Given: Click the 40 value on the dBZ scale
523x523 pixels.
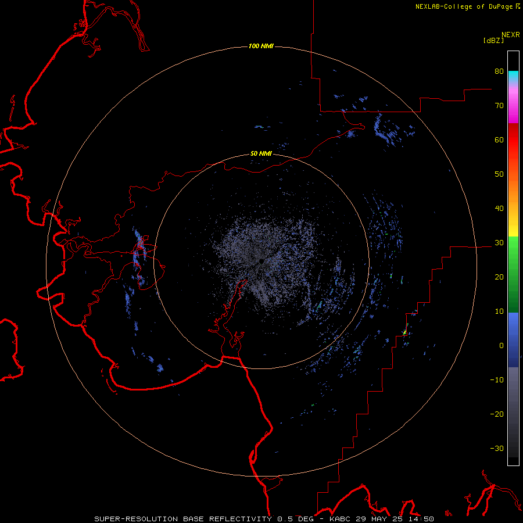Looking at the screenshot, I should pos(499,209).
